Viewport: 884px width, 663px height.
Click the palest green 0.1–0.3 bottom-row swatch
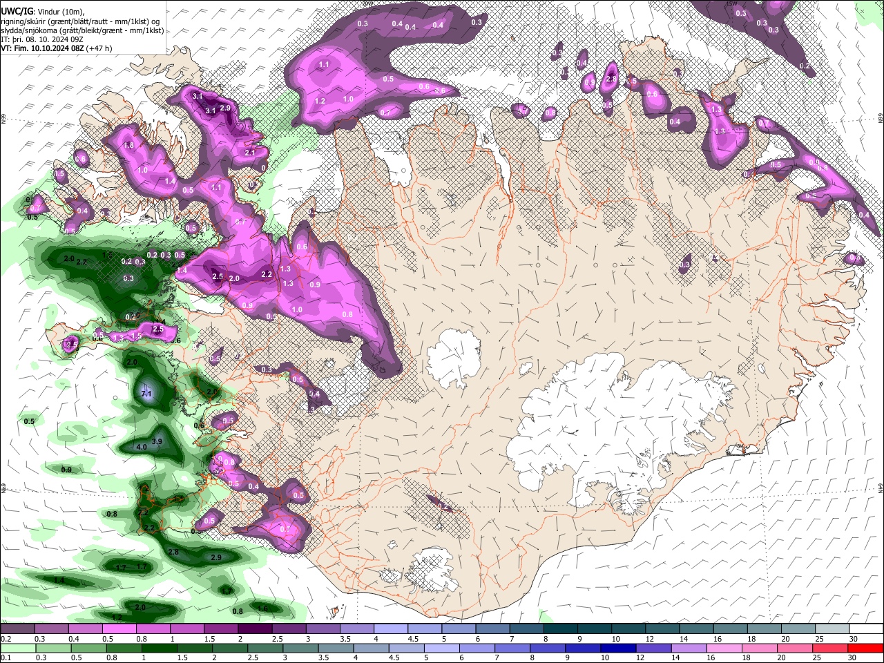(x=17, y=648)
